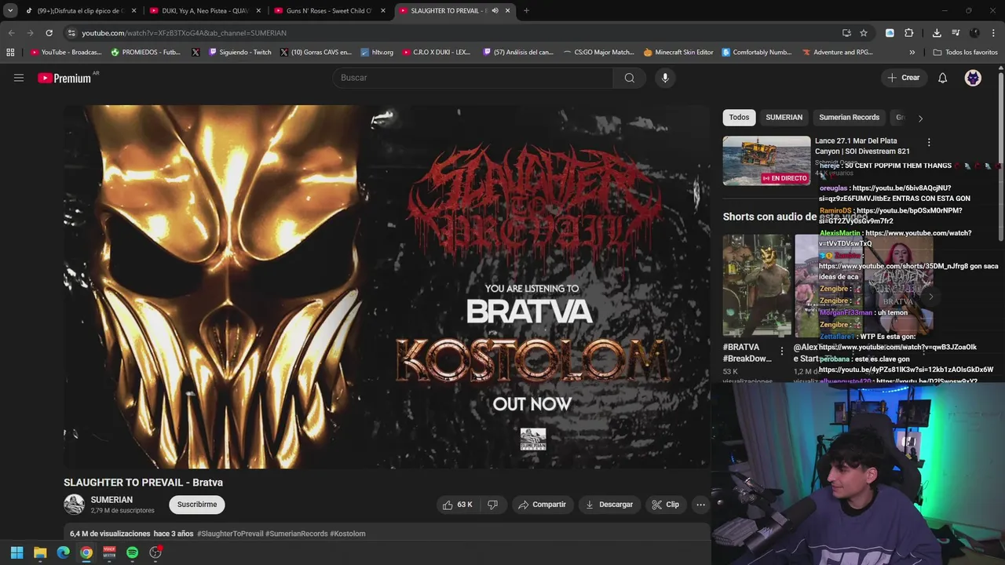1005x565 pixels.
Task: Open Windows Start menu
Action: point(16,552)
